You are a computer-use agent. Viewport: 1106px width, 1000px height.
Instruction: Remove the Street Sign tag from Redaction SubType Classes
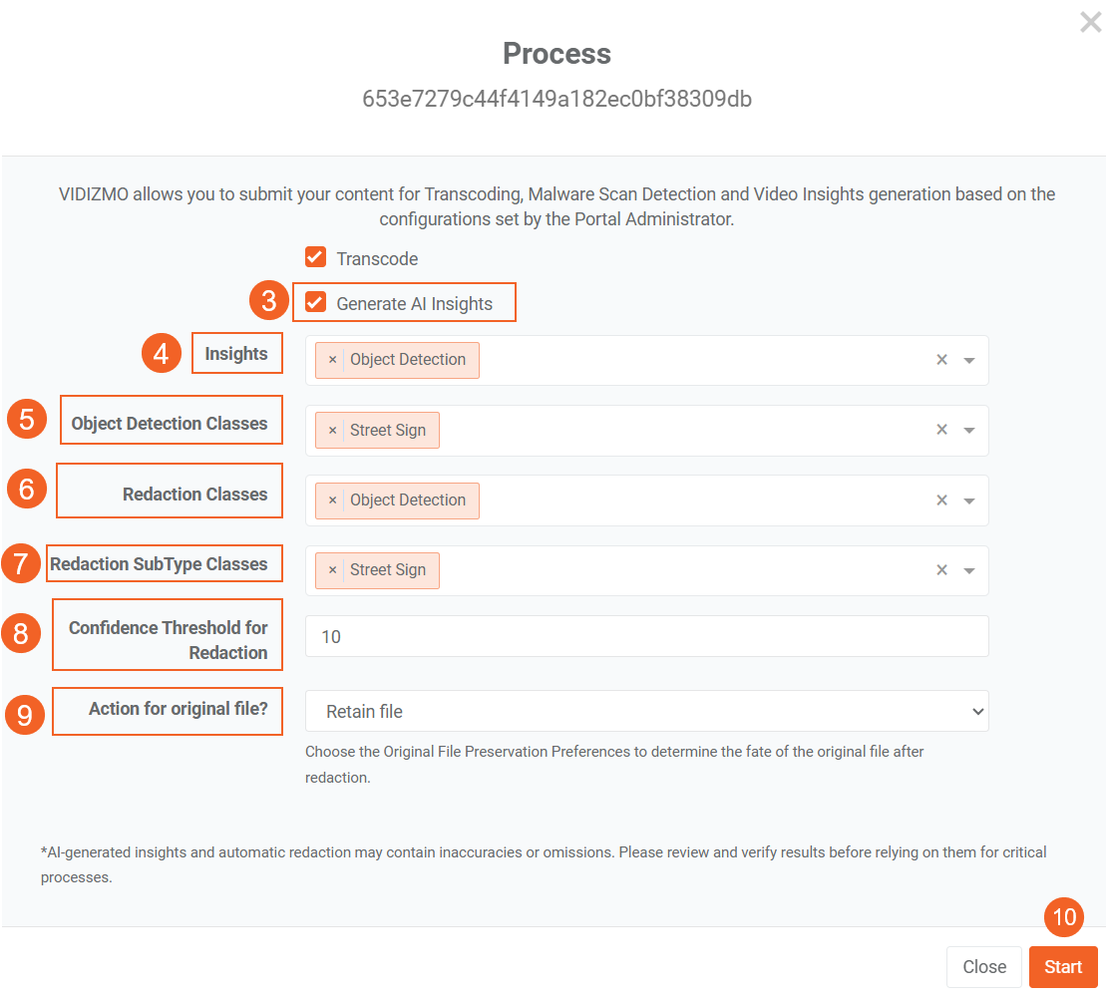(x=332, y=570)
